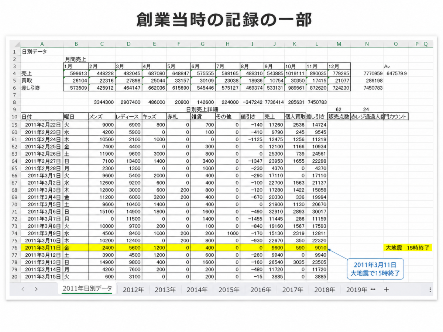Click the 門カウント column heading cell

tap(396, 117)
